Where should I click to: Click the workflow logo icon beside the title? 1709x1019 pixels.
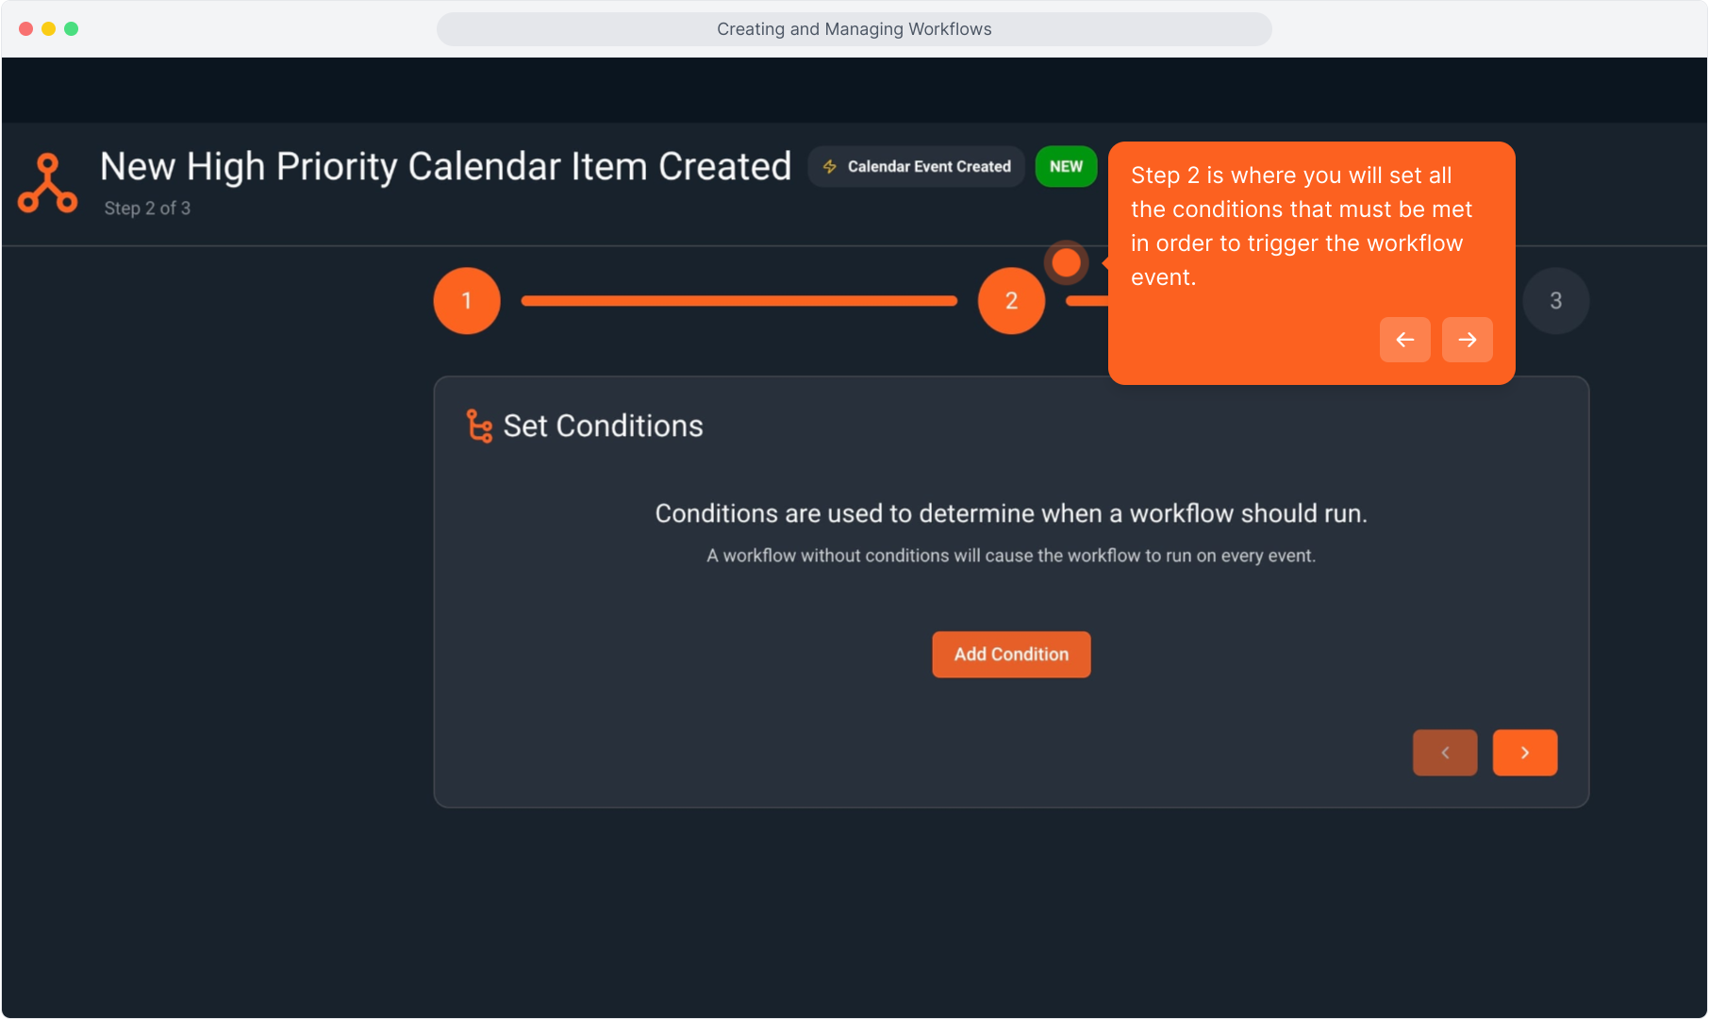click(x=47, y=184)
